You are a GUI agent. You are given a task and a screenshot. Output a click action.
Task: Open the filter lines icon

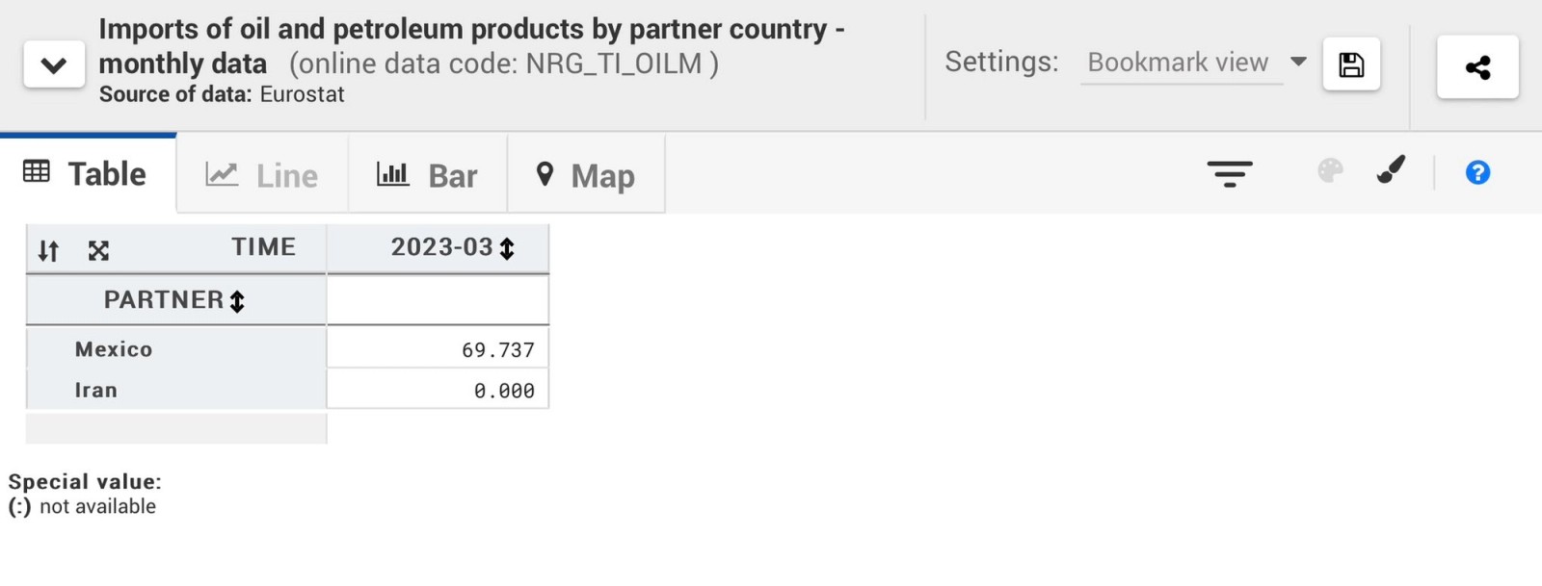coord(1230,173)
